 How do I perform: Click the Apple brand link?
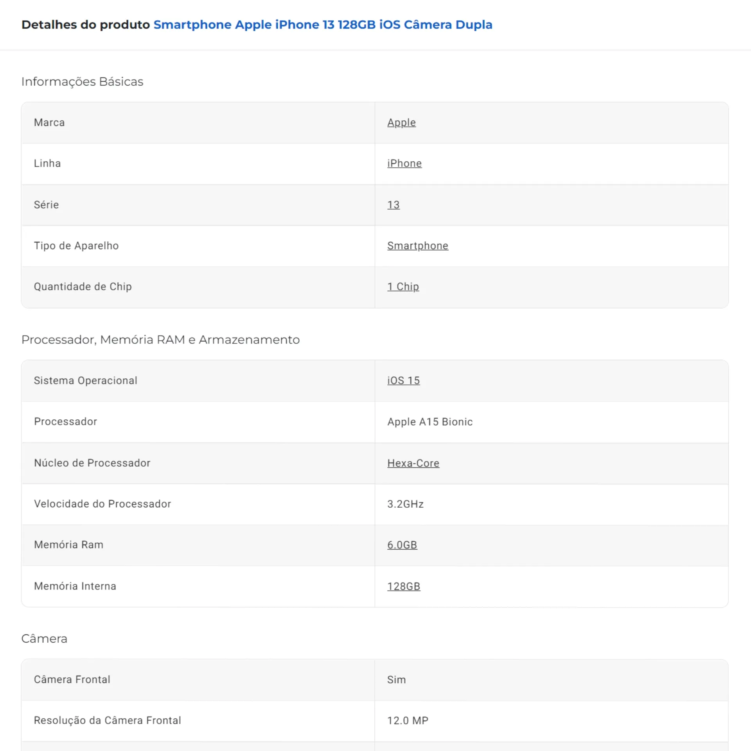click(401, 122)
